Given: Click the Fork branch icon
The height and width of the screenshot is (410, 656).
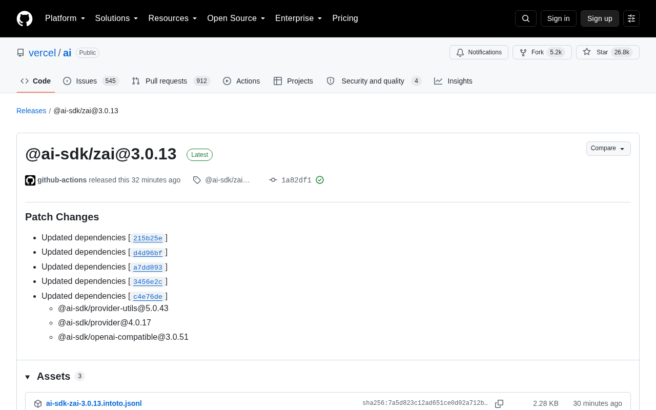Looking at the screenshot, I should [x=523, y=52].
